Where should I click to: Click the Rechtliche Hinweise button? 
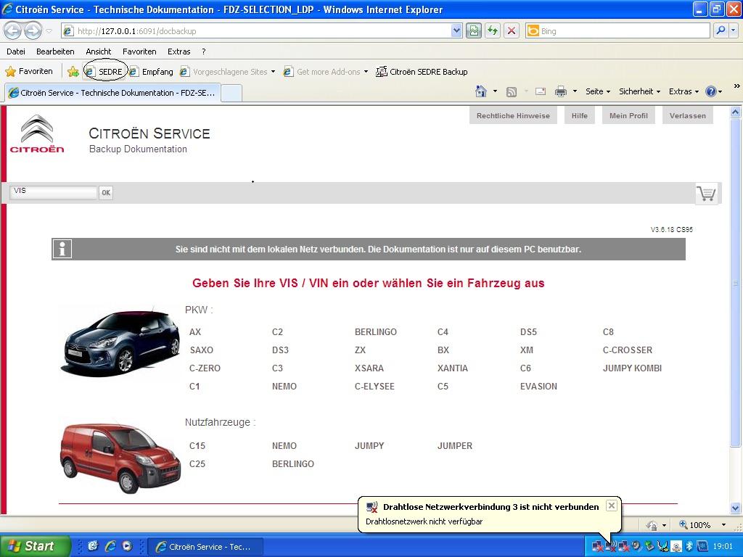click(513, 115)
